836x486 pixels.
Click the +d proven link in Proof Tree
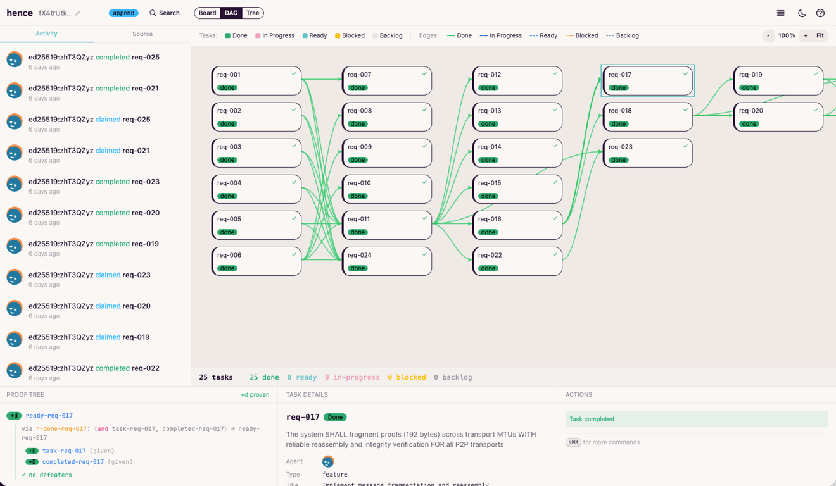pyautogui.click(x=255, y=394)
